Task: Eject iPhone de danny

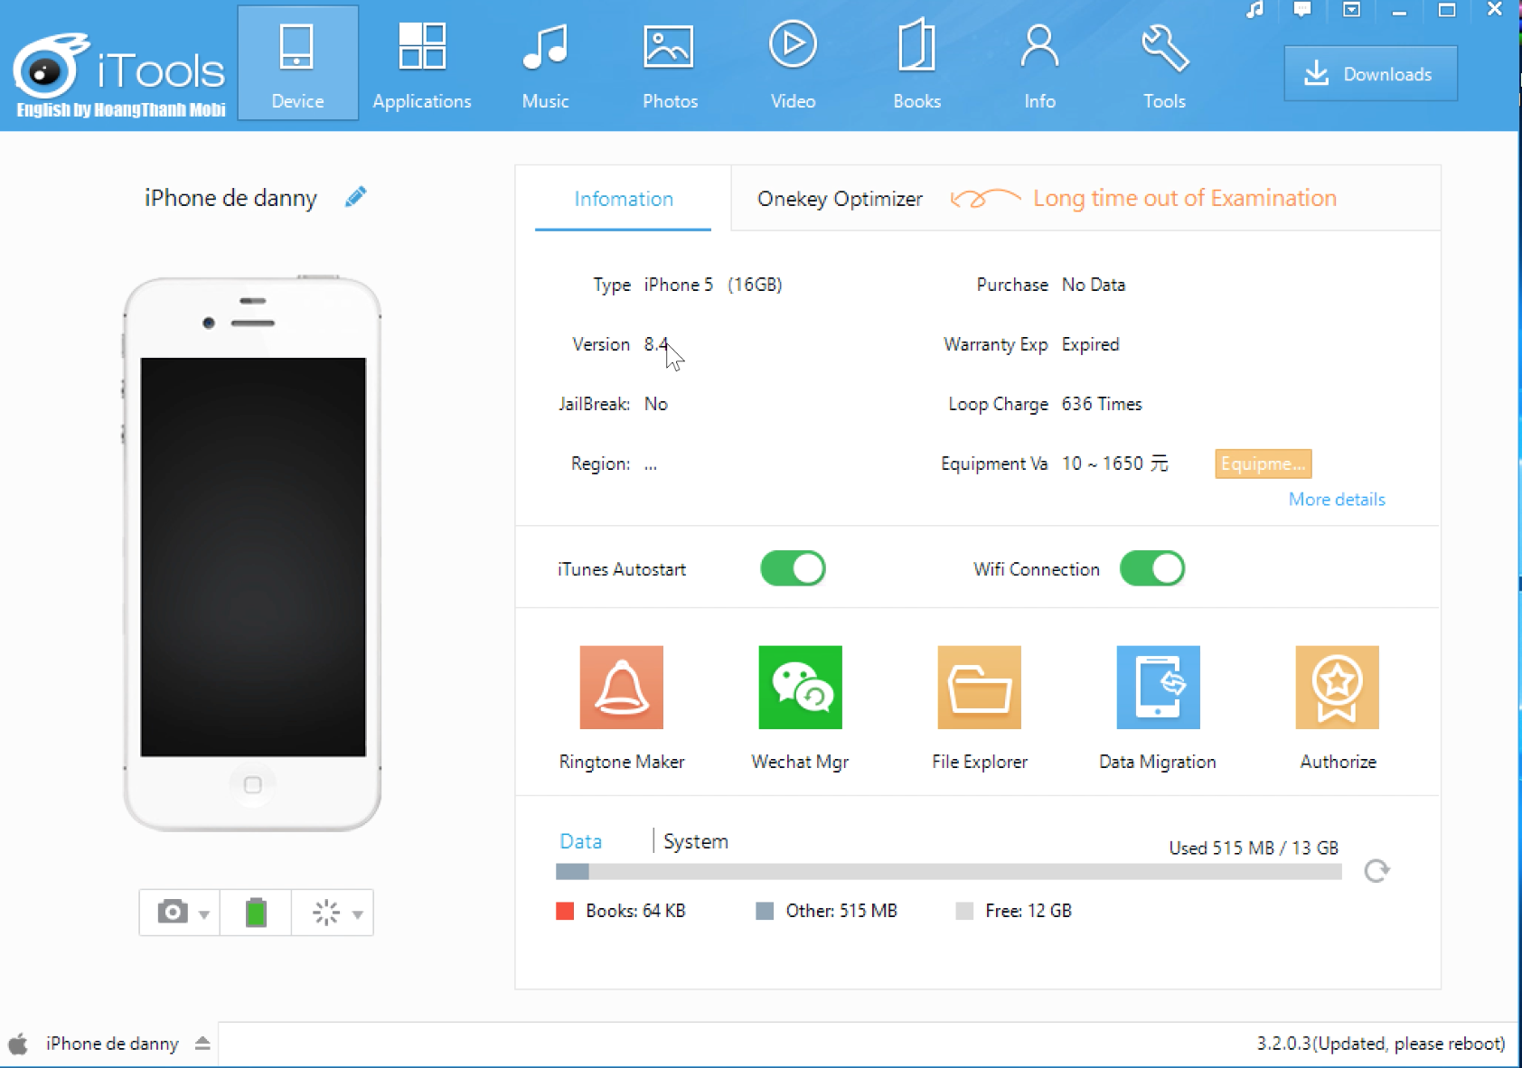Action: 202,1044
